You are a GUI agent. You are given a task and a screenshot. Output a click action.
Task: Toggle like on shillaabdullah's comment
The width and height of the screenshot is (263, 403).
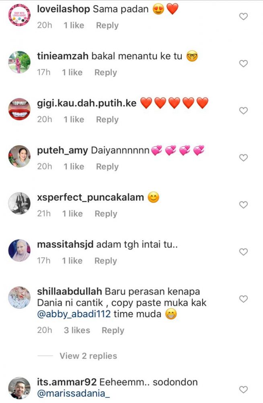[243, 299]
